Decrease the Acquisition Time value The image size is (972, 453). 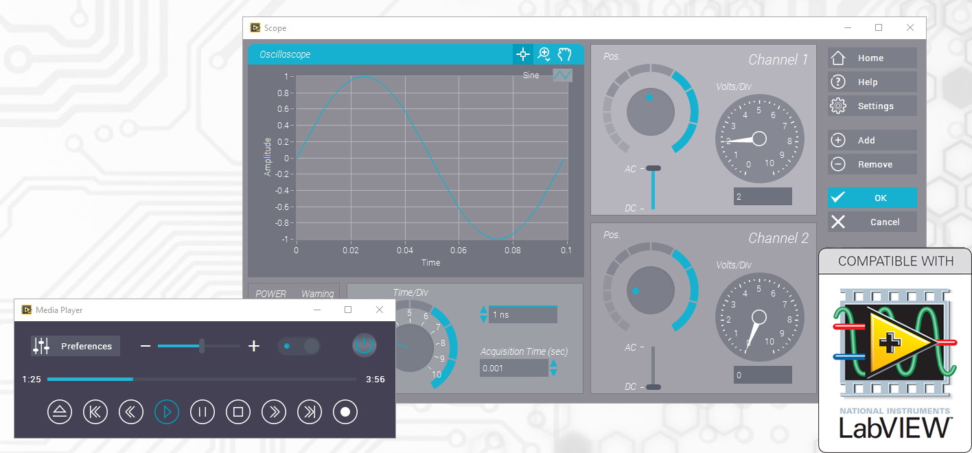(x=553, y=373)
